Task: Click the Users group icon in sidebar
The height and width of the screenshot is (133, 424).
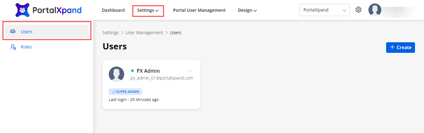Action: coord(13,31)
